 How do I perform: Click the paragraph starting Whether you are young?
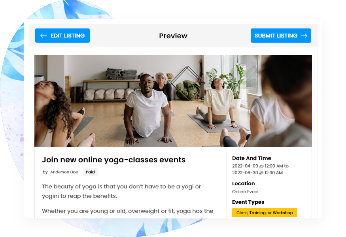coord(128,211)
